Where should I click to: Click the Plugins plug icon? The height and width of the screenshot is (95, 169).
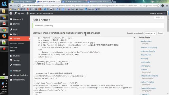click(x=11, y=56)
